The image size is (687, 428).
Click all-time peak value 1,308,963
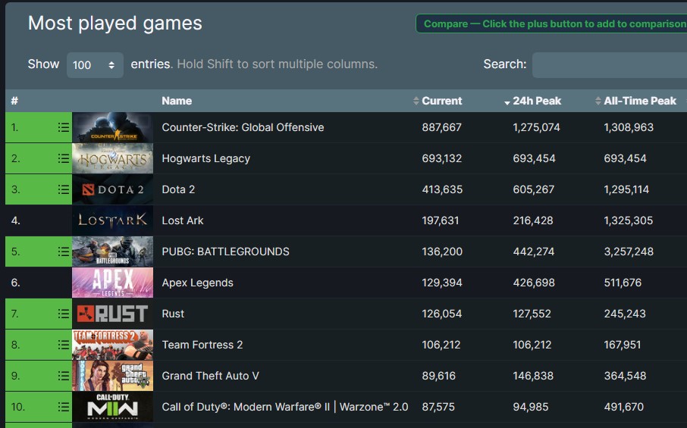[x=629, y=127]
